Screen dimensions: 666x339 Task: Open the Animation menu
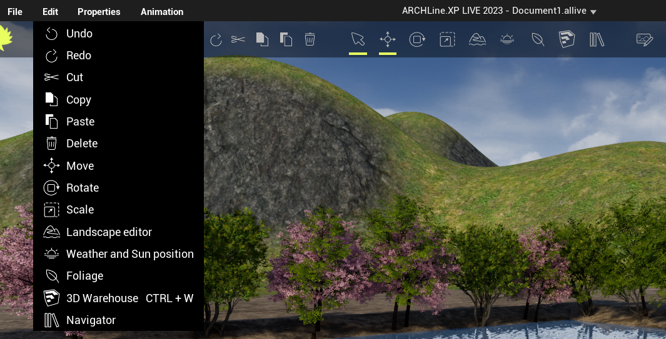click(x=162, y=12)
